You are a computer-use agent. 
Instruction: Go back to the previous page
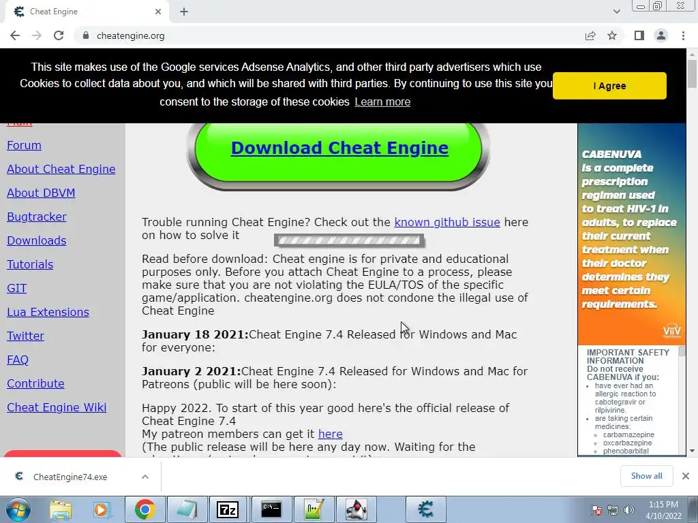(15, 35)
